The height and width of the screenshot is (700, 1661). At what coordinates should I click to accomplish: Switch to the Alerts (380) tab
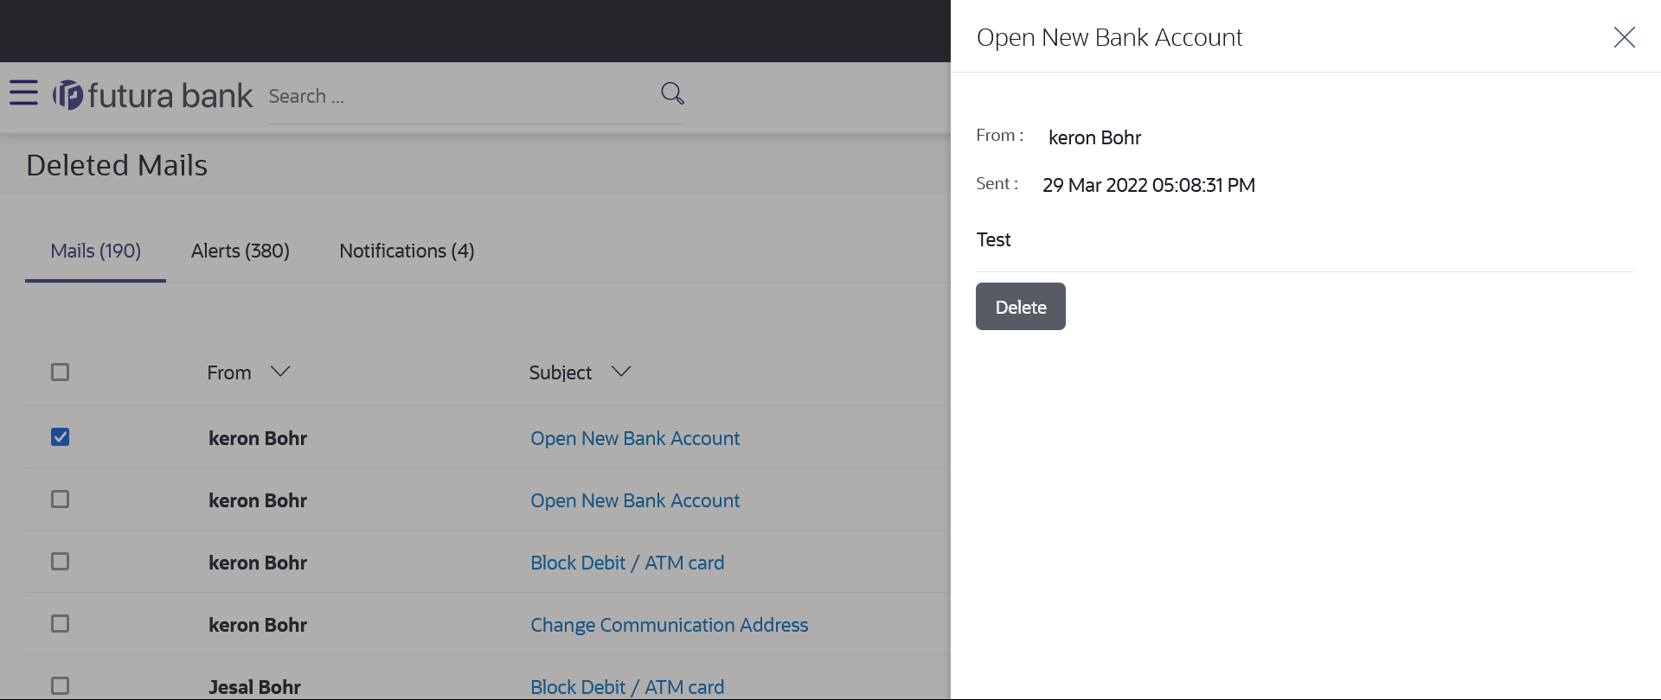[240, 251]
